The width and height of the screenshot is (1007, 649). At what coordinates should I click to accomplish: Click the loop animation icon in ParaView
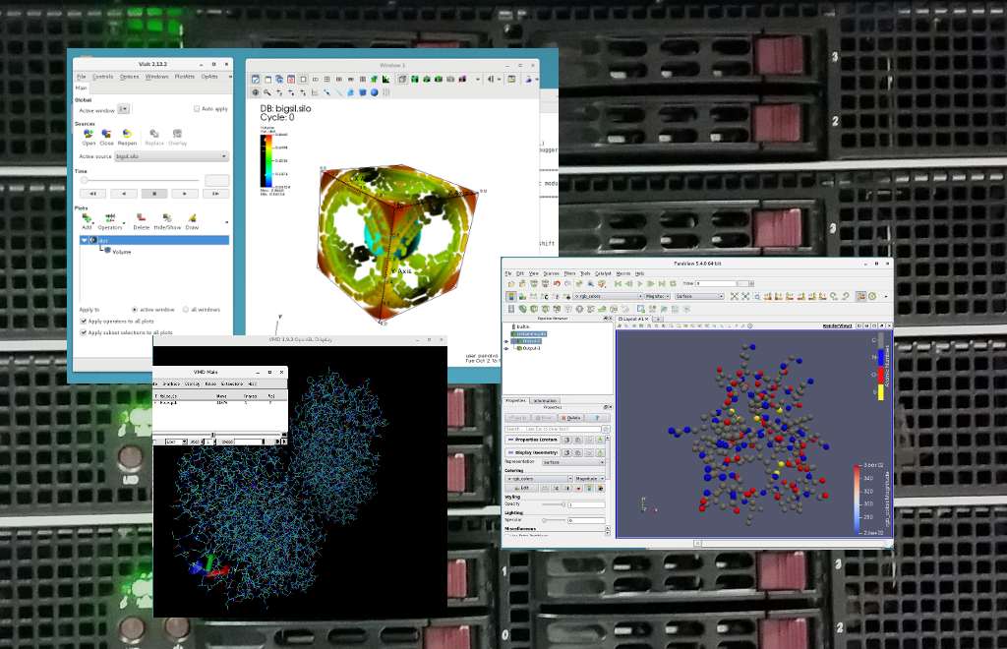(x=673, y=284)
